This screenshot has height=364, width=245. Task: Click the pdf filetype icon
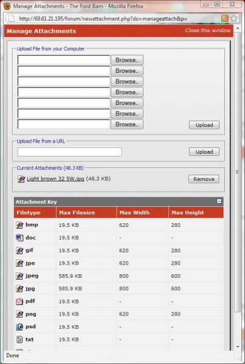pos(19,302)
